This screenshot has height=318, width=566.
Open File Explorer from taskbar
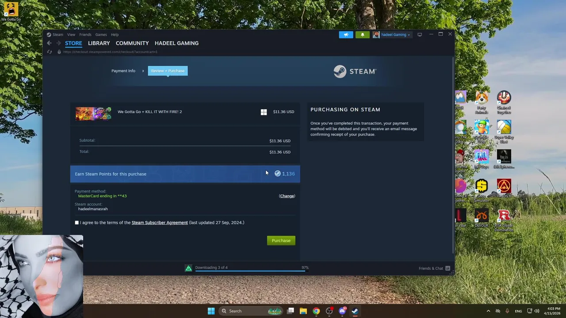coord(303,311)
